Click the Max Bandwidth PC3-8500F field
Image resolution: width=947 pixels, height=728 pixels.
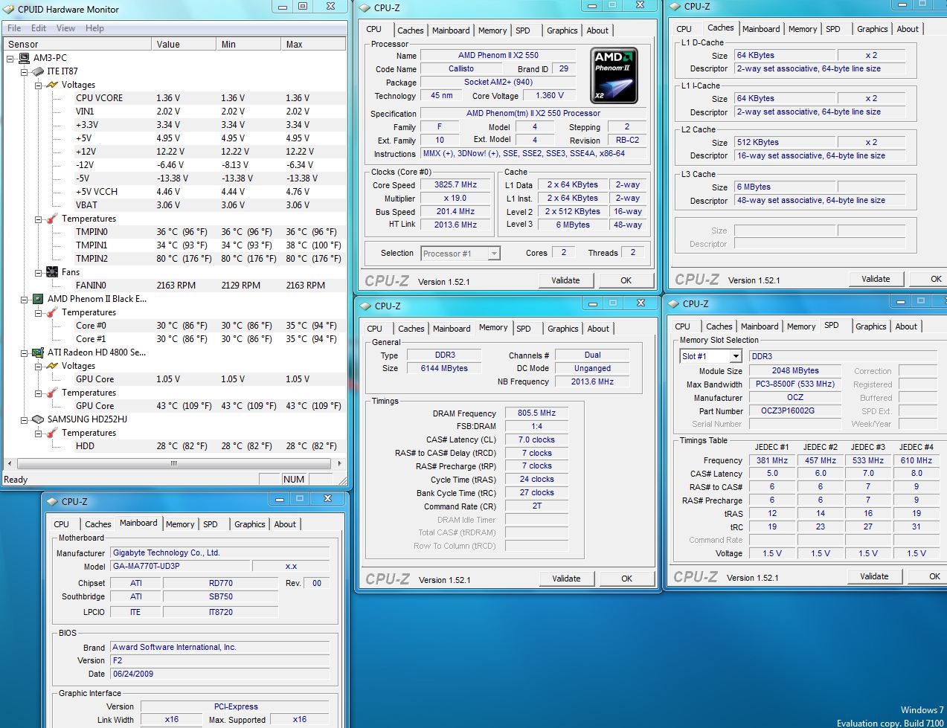click(x=794, y=384)
